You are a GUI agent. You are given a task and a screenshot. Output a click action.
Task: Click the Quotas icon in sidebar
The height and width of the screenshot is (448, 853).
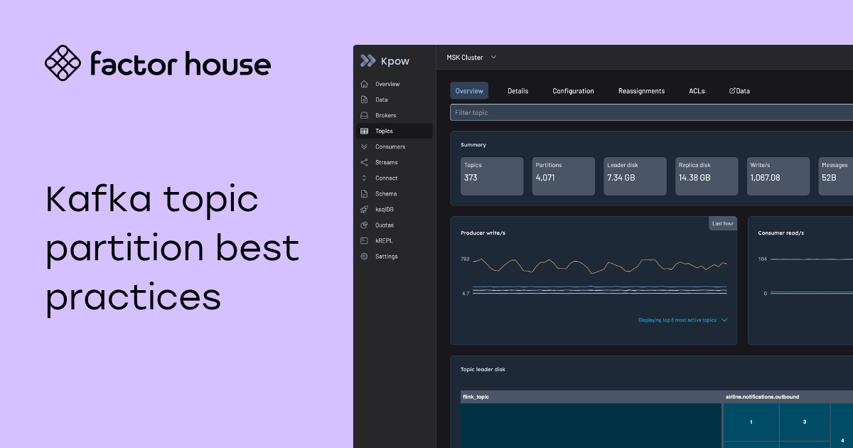click(x=364, y=225)
